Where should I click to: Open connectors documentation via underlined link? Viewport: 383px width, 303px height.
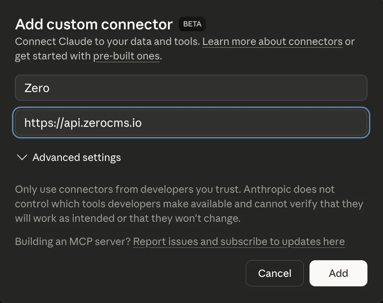pos(273,41)
